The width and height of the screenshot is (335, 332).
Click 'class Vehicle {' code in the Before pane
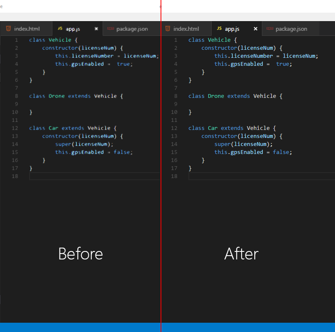coord(53,40)
